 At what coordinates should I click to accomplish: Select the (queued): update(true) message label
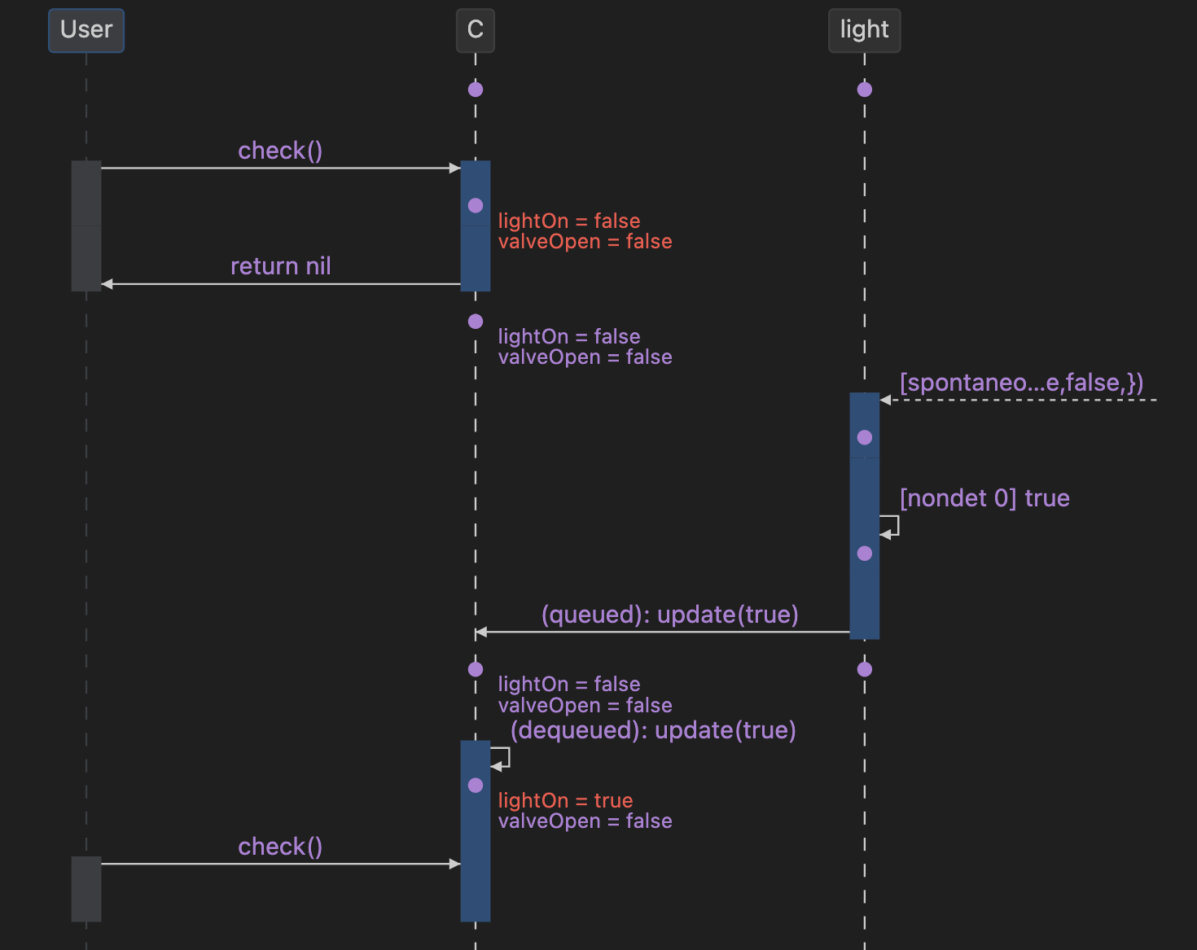point(669,615)
